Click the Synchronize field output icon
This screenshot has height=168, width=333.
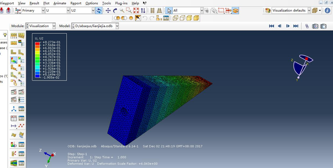pos(99,10)
